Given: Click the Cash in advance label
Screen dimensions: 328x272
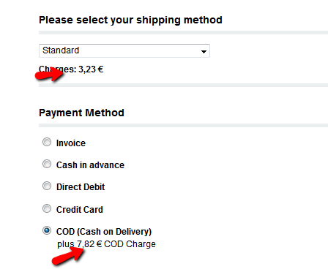Looking at the screenshot, I should (x=90, y=165).
